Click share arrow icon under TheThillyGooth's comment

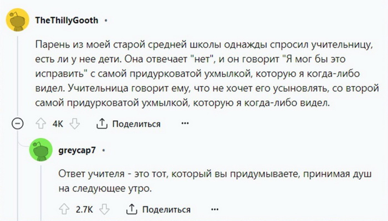tap(101, 124)
